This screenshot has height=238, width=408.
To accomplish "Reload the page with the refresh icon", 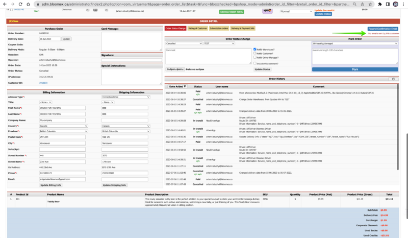I will pyautogui.click(x=20, y=4).
